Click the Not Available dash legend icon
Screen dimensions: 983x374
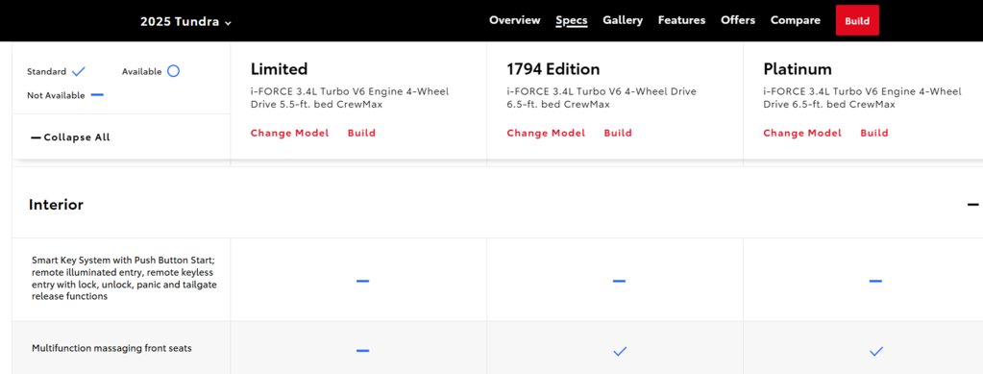[97, 95]
